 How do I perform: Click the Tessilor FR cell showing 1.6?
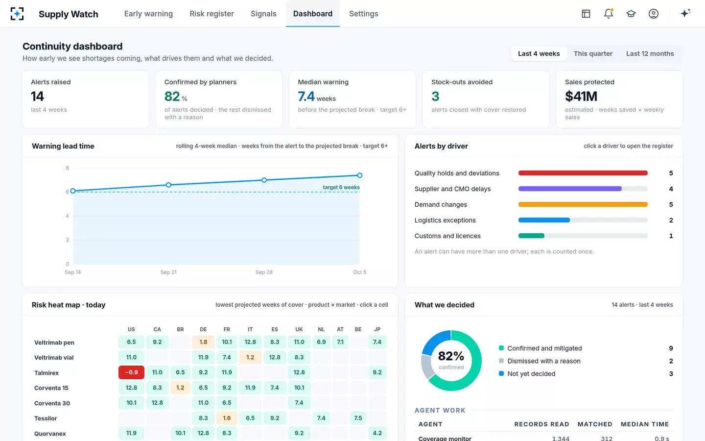pyautogui.click(x=227, y=418)
